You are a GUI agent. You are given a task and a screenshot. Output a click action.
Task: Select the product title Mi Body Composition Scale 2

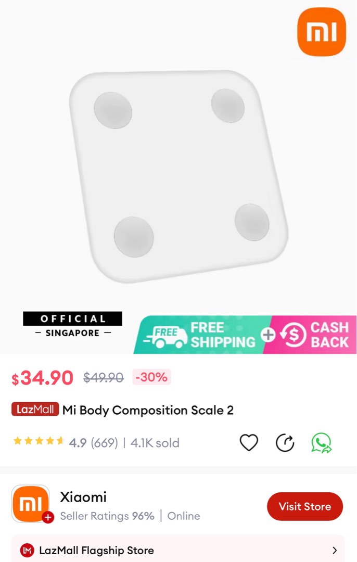tap(148, 410)
